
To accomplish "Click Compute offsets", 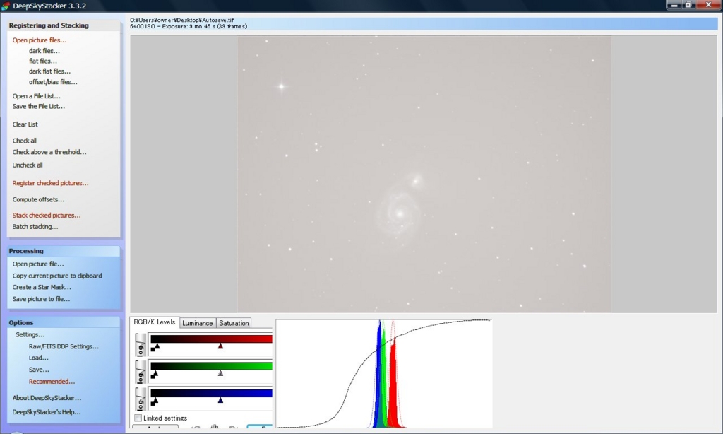I will (x=38, y=199).
